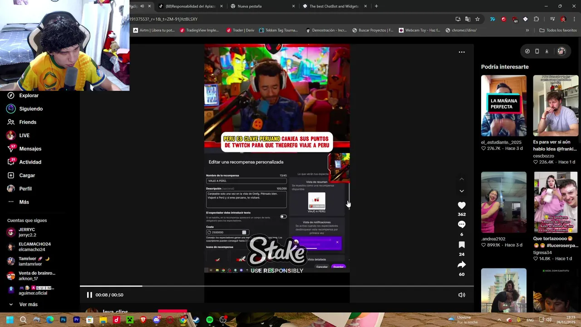Click the el_estudiante._2025 username
581x327 pixels.
point(501,142)
